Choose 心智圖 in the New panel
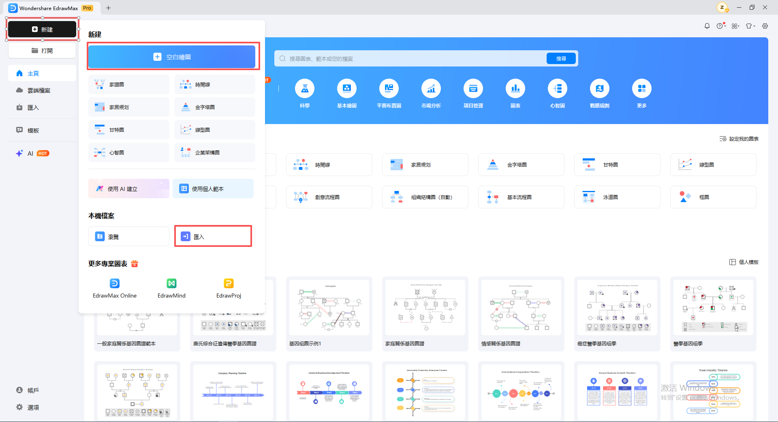778x422 pixels. coord(129,152)
